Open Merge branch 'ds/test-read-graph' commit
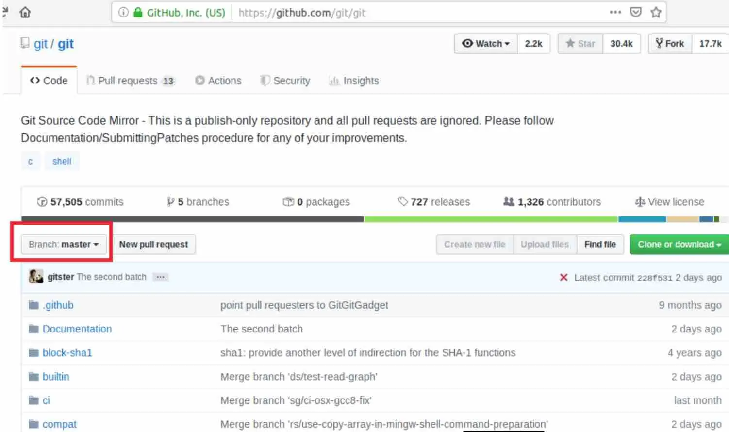Image resolution: width=729 pixels, height=432 pixels. 298,376
